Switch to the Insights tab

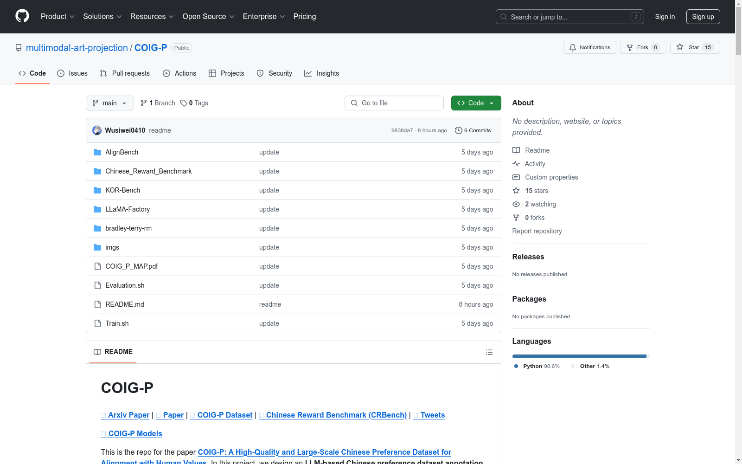(x=322, y=73)
